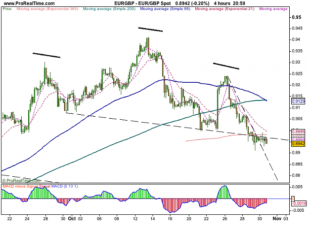Click the 0.88 price axis label
This screenshot has height=231, width=309.
click(296, 175)
